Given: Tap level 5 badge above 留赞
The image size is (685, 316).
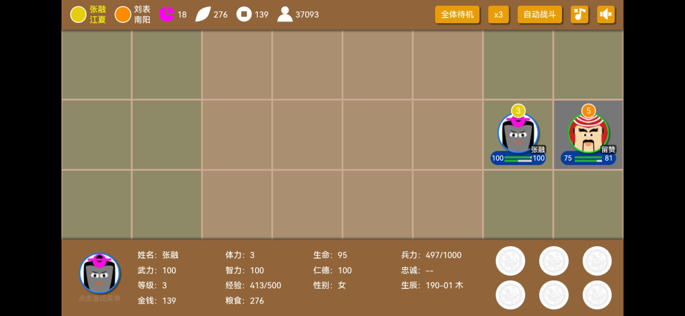Looking at the screenshot, I should pyautogui.click(x=588, y=111).
